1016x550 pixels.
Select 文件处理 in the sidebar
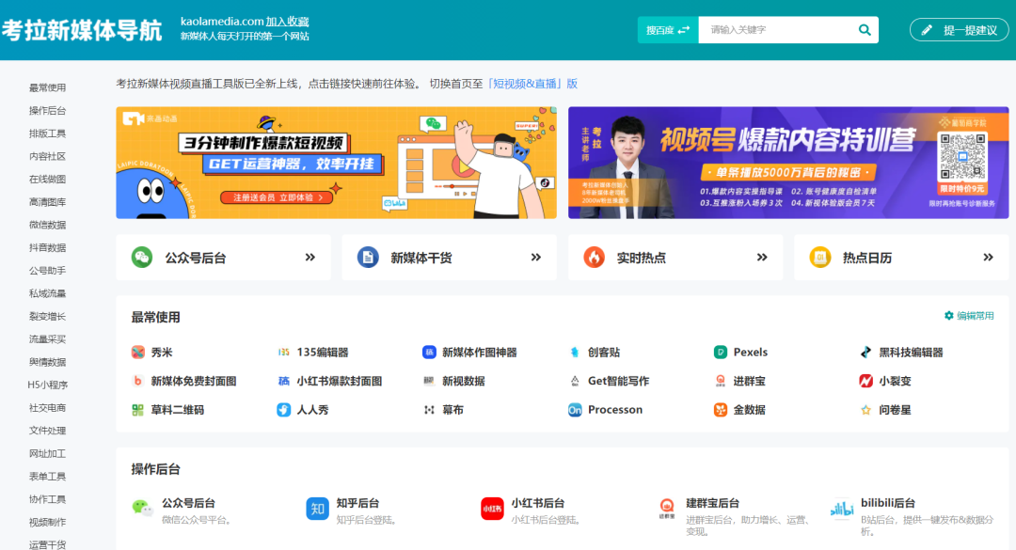[x=47, y=431]
